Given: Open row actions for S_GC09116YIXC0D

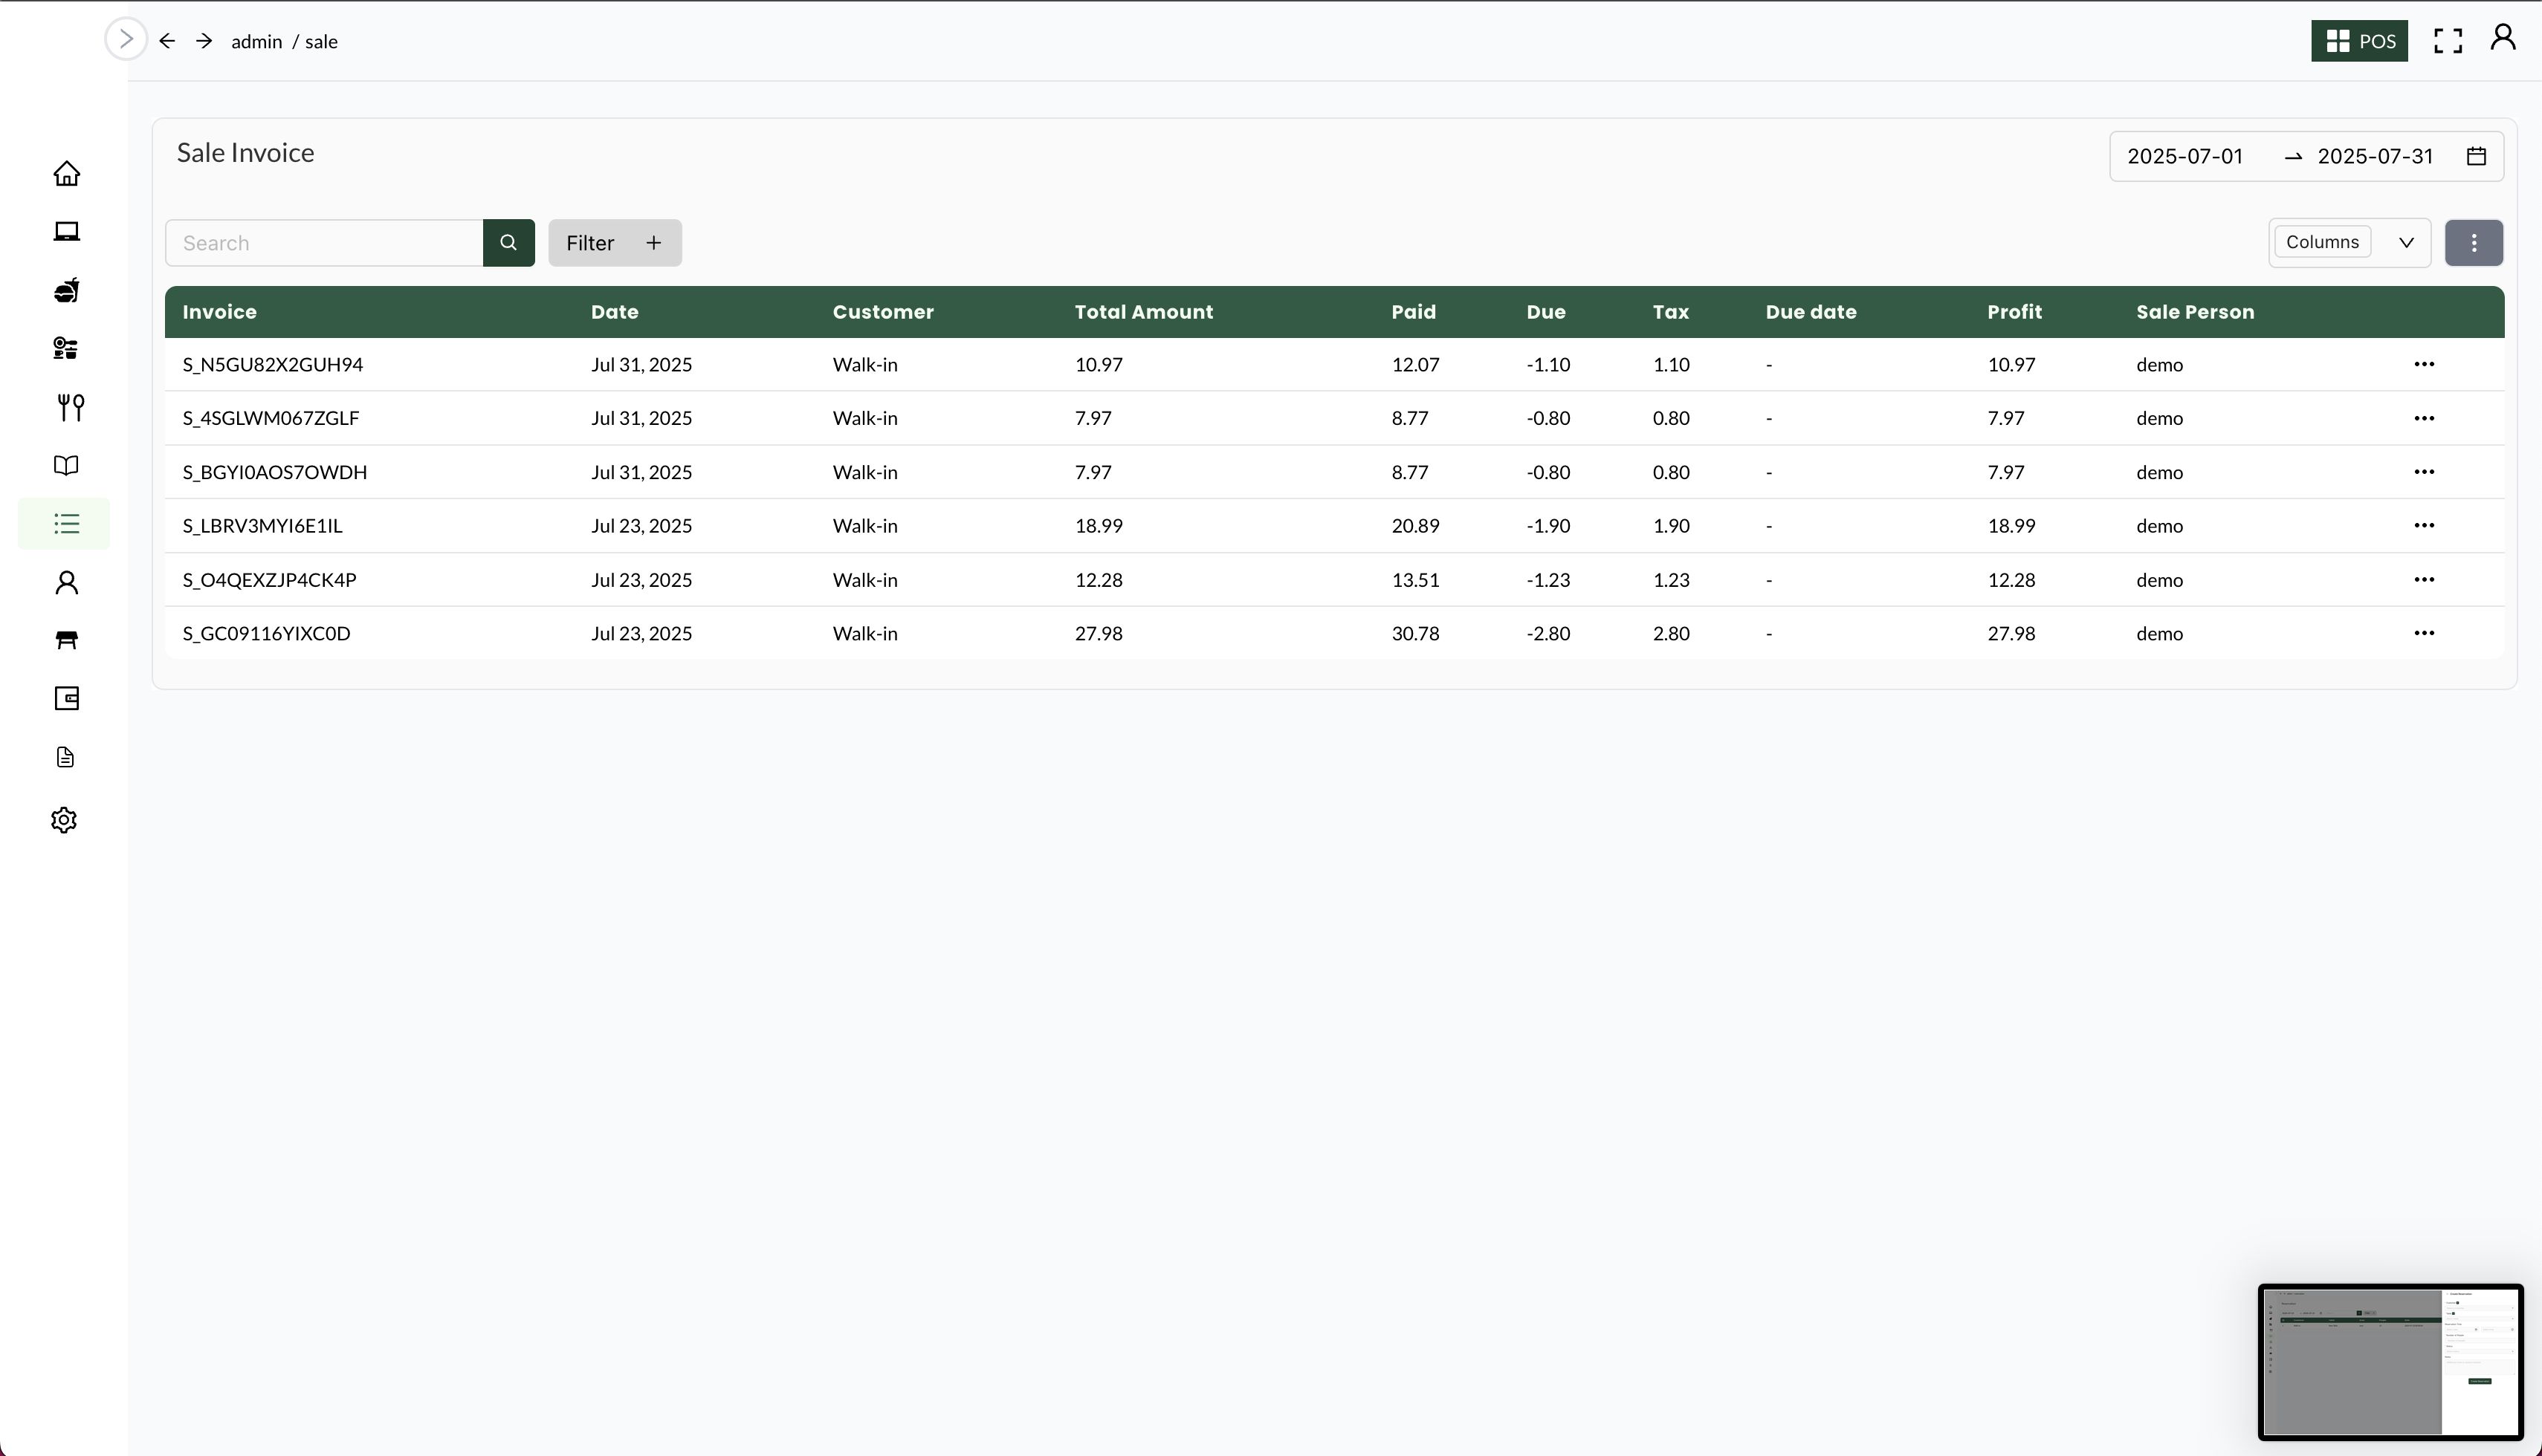Looking at the screenshot, I should click(x=2423, y=633).
